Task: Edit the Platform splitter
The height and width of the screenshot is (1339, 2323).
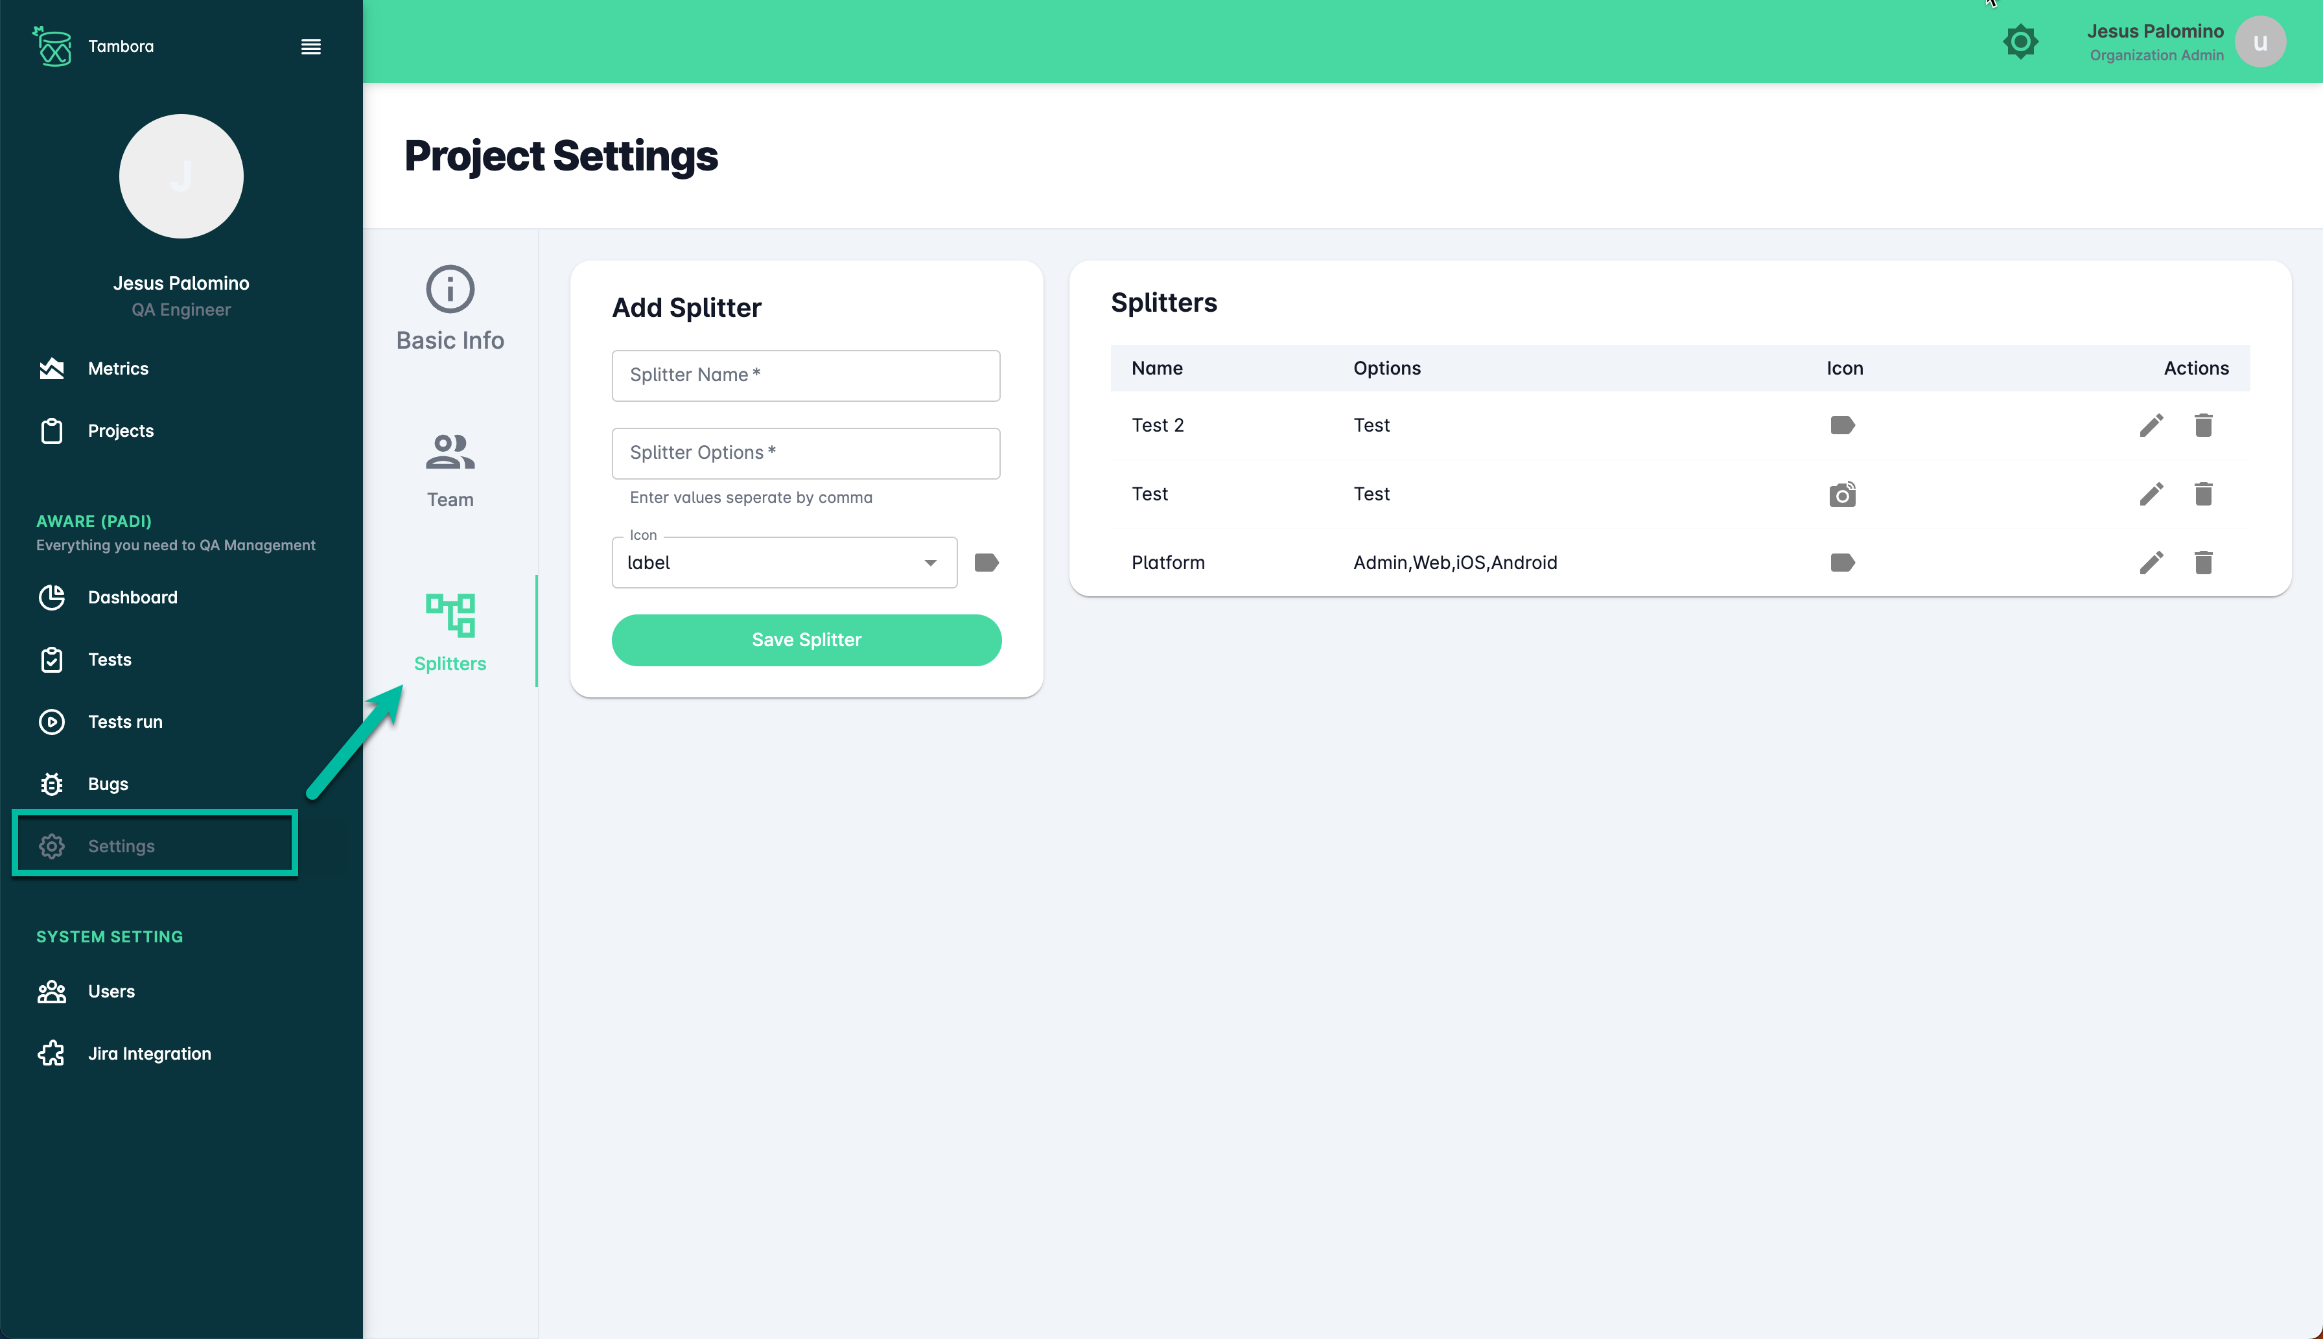Action: coord(2151,563)
